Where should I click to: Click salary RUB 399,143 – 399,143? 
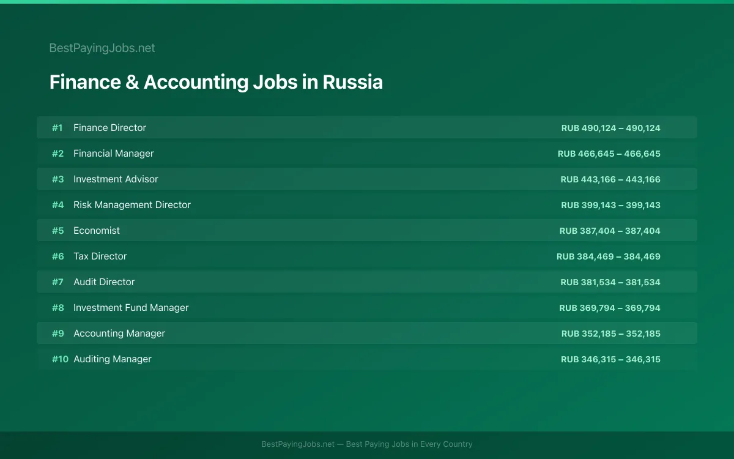pyautogui.click(x=611, y=205)
